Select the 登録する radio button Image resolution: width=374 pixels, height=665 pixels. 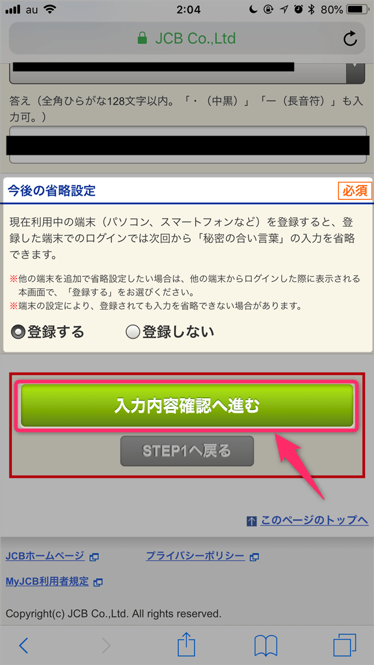(19, 332)
